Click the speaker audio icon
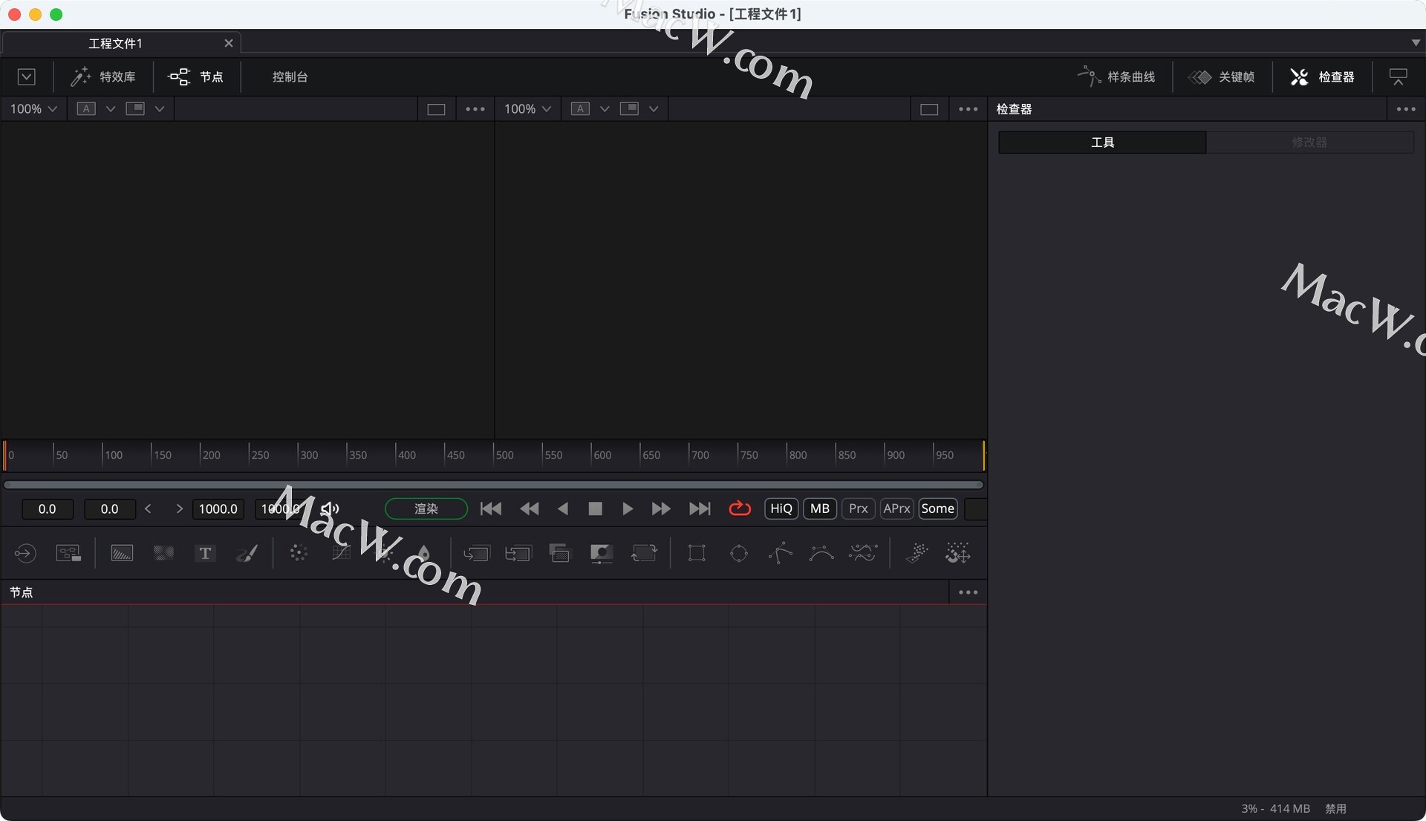Viewport: 1426px width, 821px height. coord(330,508)
